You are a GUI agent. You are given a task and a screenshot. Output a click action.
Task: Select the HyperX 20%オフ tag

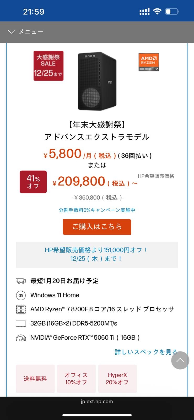pos(117,379)
